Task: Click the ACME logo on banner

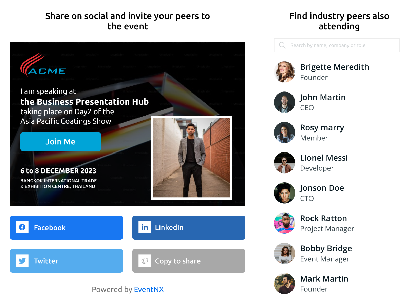Action: click(x=43, y=65)
